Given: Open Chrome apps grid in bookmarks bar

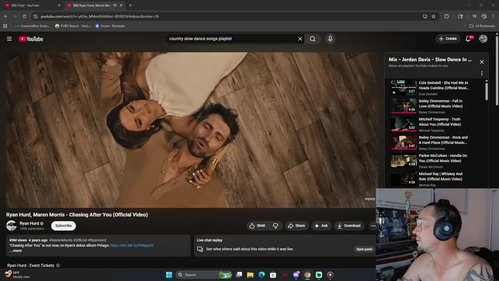Looking at the screenshot, I should coord(5,26).
